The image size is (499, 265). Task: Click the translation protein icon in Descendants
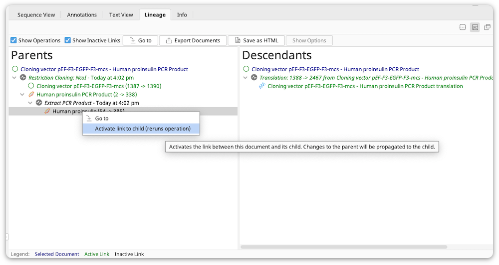(261, 86)
